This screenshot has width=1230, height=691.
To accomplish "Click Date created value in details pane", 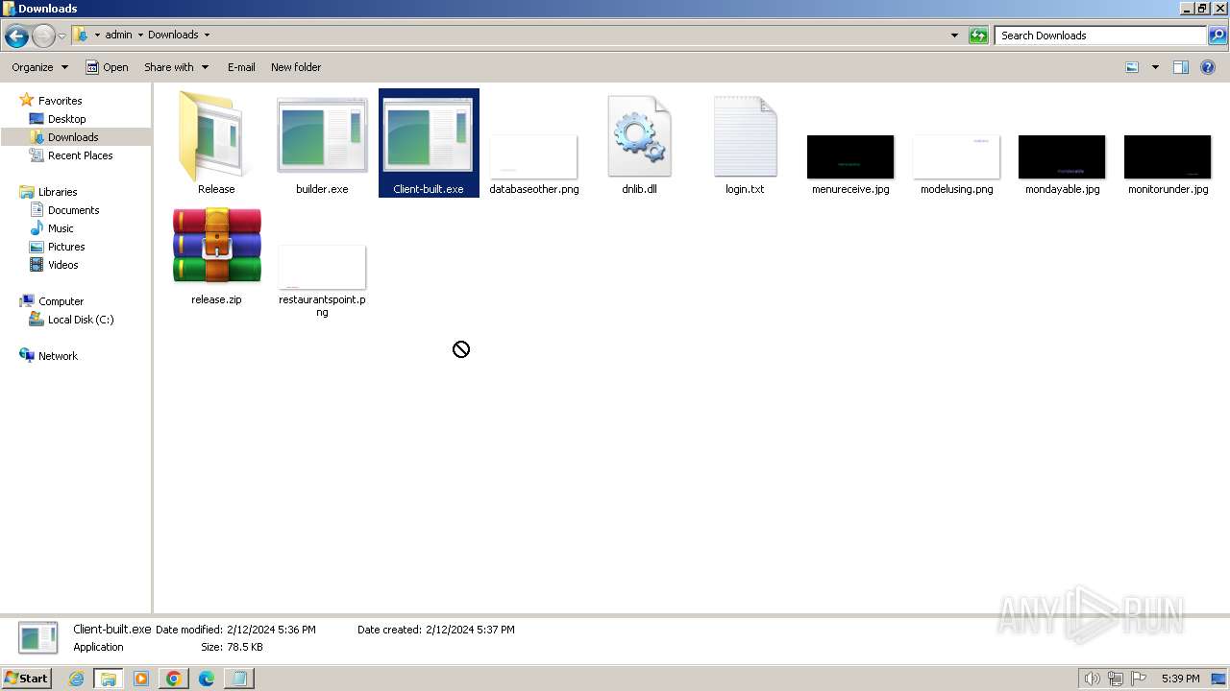I will [470, 630].
